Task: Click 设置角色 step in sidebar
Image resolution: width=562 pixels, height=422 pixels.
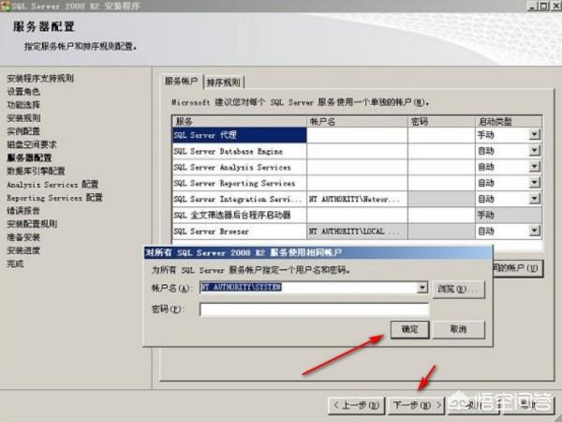Action: pyautogui.click(x=23, y=92)
